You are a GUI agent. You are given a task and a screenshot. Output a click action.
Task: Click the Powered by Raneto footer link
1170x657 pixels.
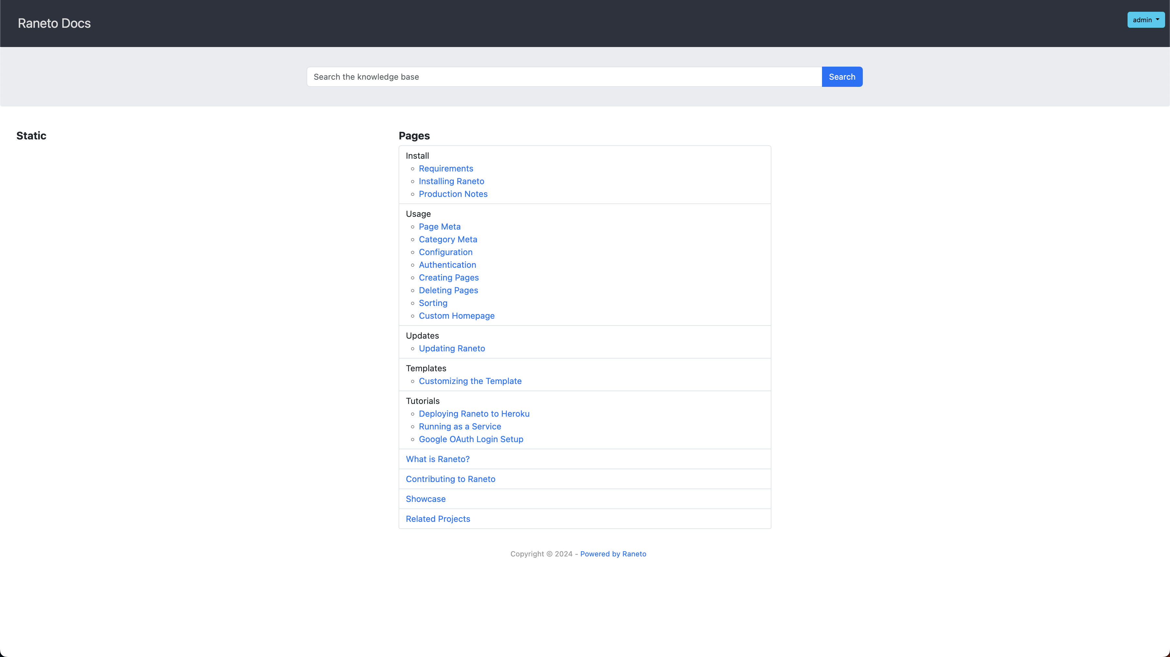click(x=613, y=554)
